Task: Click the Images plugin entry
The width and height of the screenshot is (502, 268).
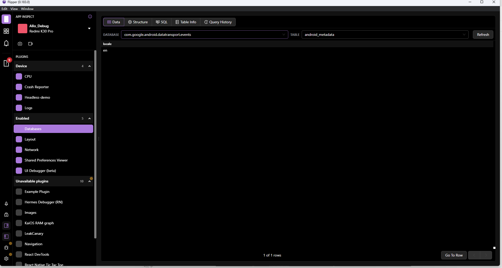Action: point(54,213)
